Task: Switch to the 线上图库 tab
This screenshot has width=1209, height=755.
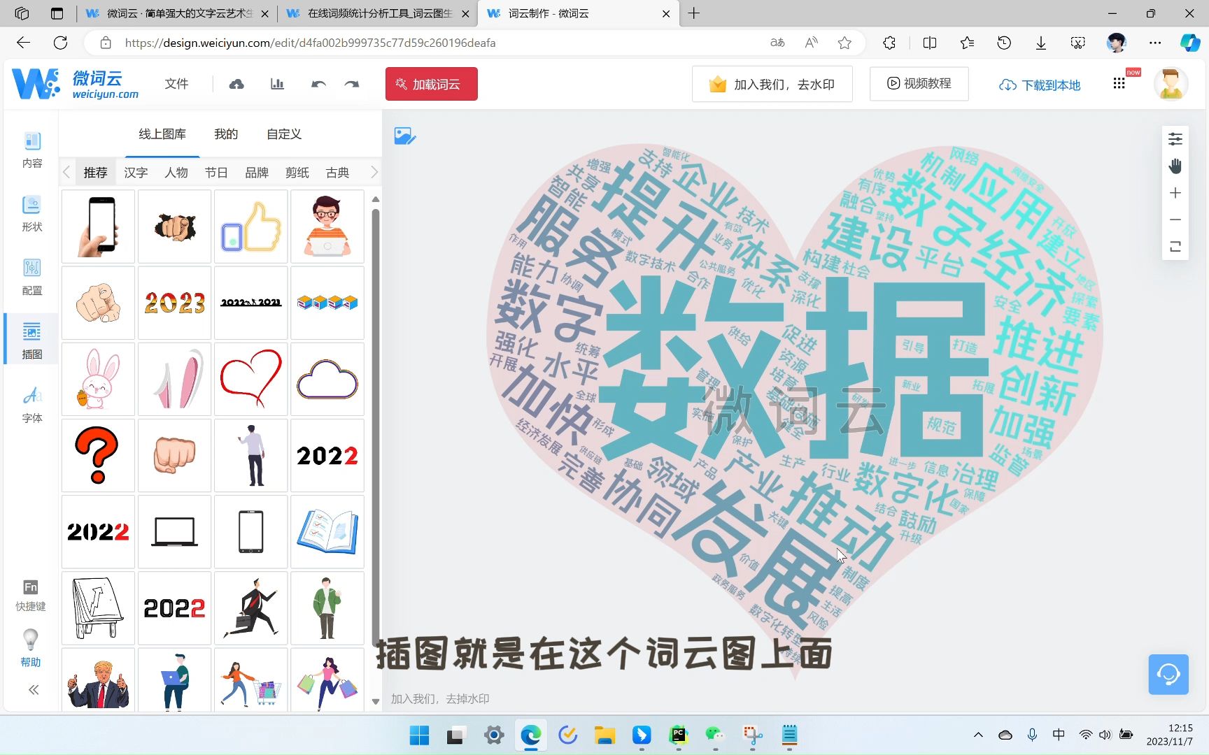Action: pos(162,134)
